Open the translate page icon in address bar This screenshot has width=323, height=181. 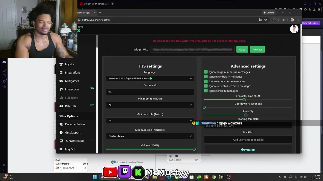click(260, 20)
